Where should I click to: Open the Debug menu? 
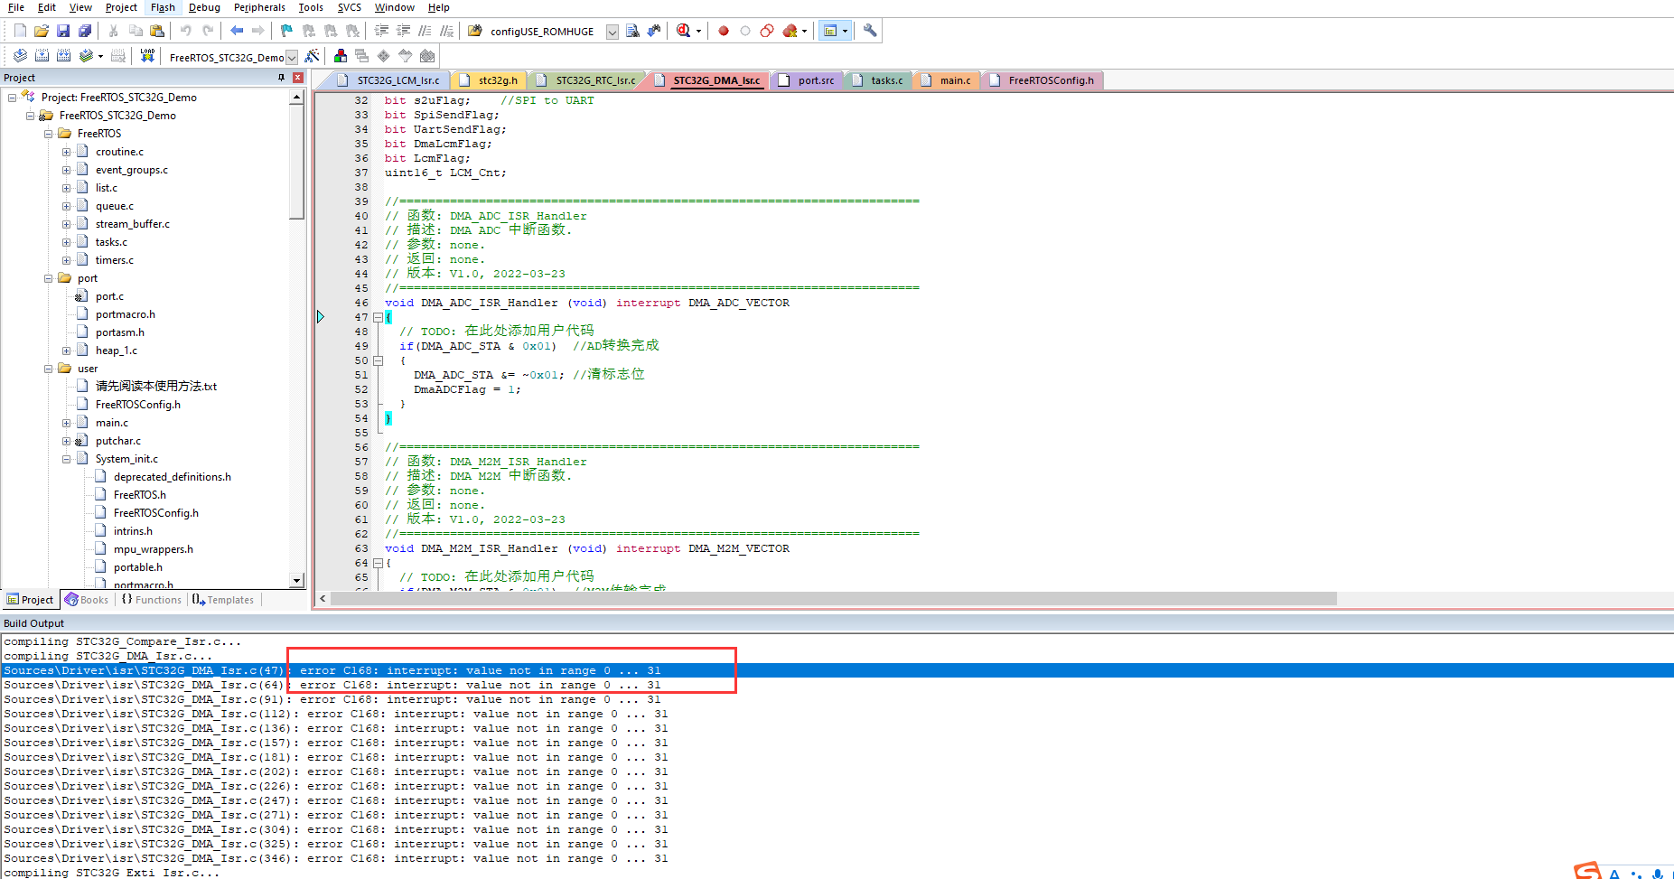coord(204,7)
